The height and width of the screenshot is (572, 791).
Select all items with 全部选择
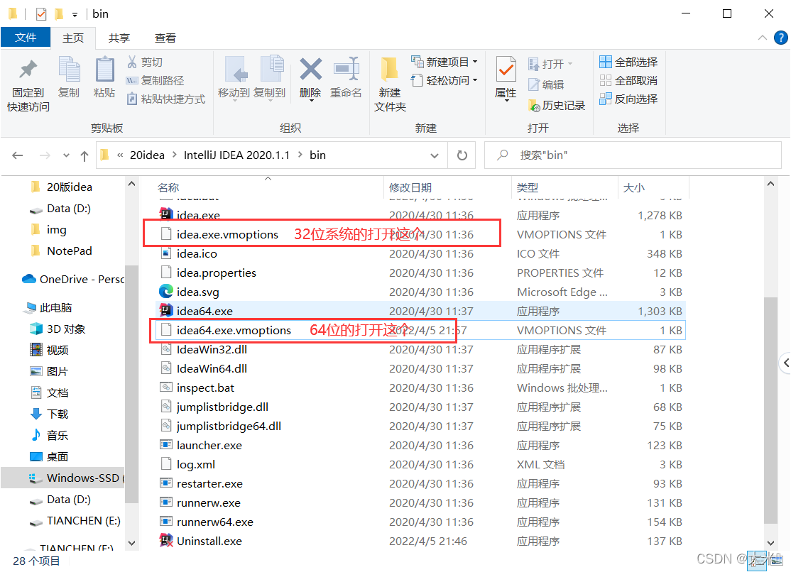[x=628, y=62]
